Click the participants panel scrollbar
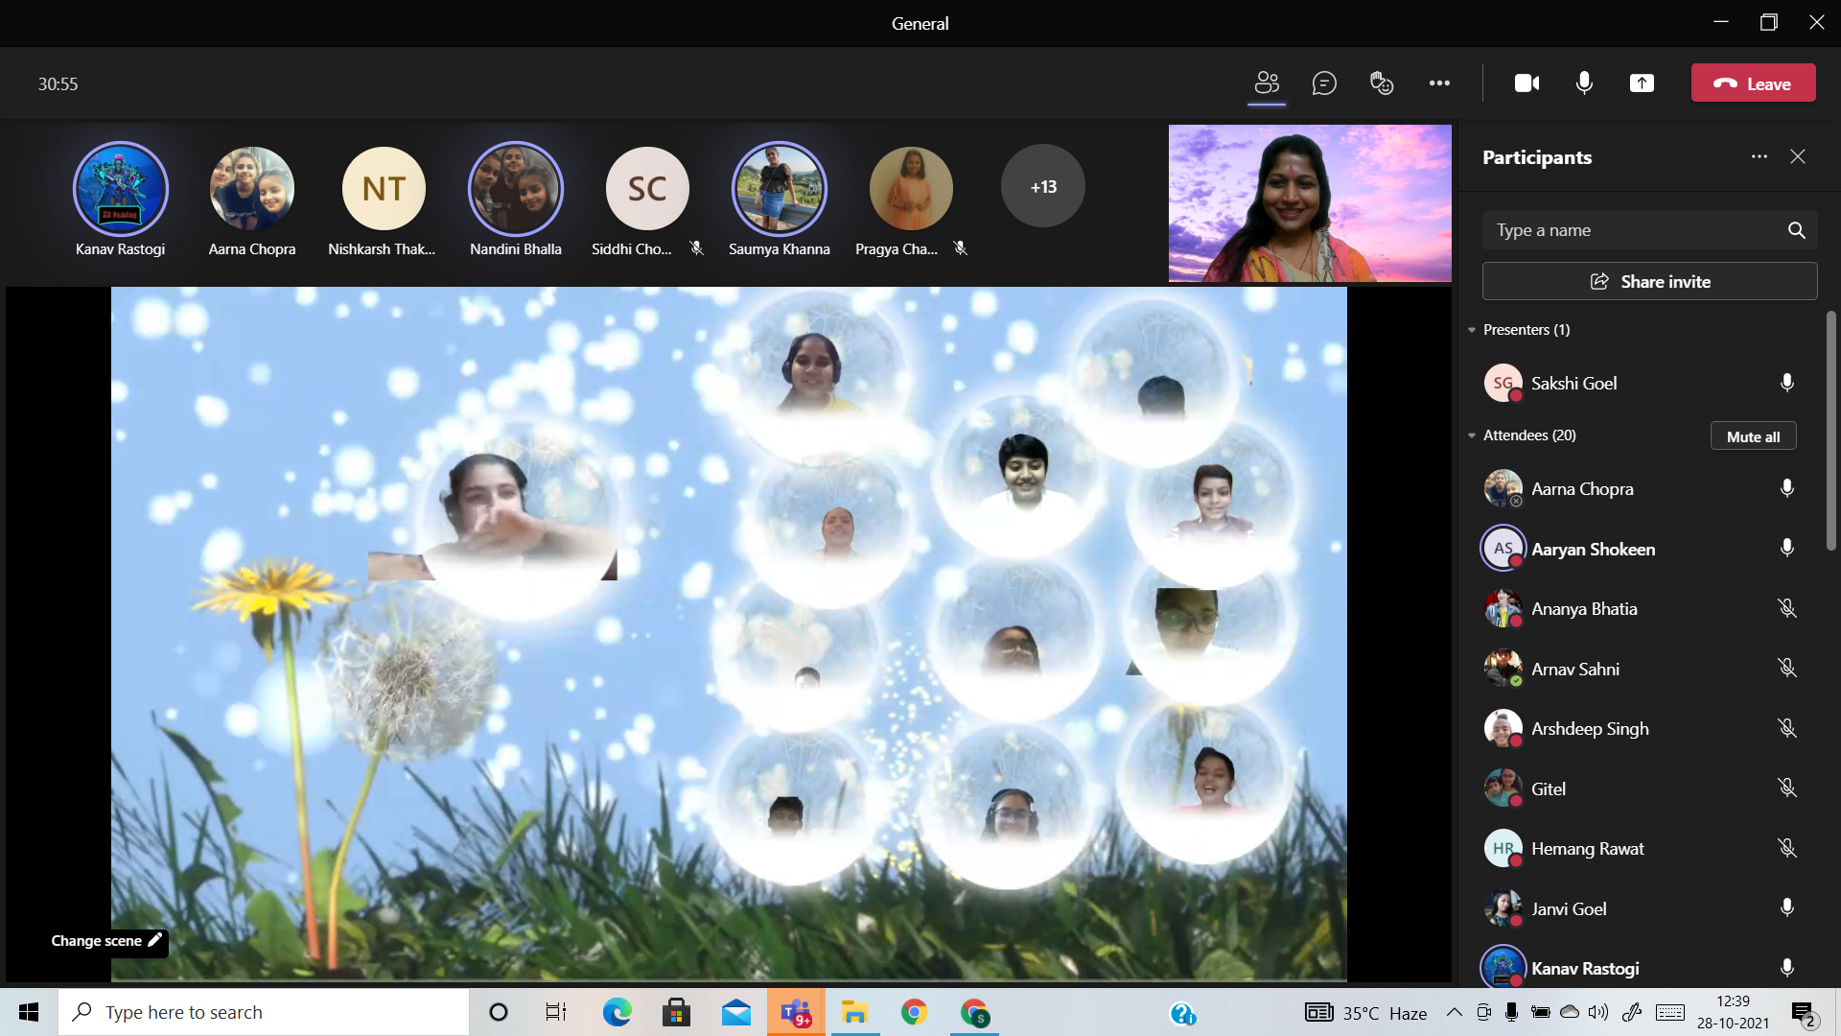The image size is (1841, 1036). coord(1830,432)
